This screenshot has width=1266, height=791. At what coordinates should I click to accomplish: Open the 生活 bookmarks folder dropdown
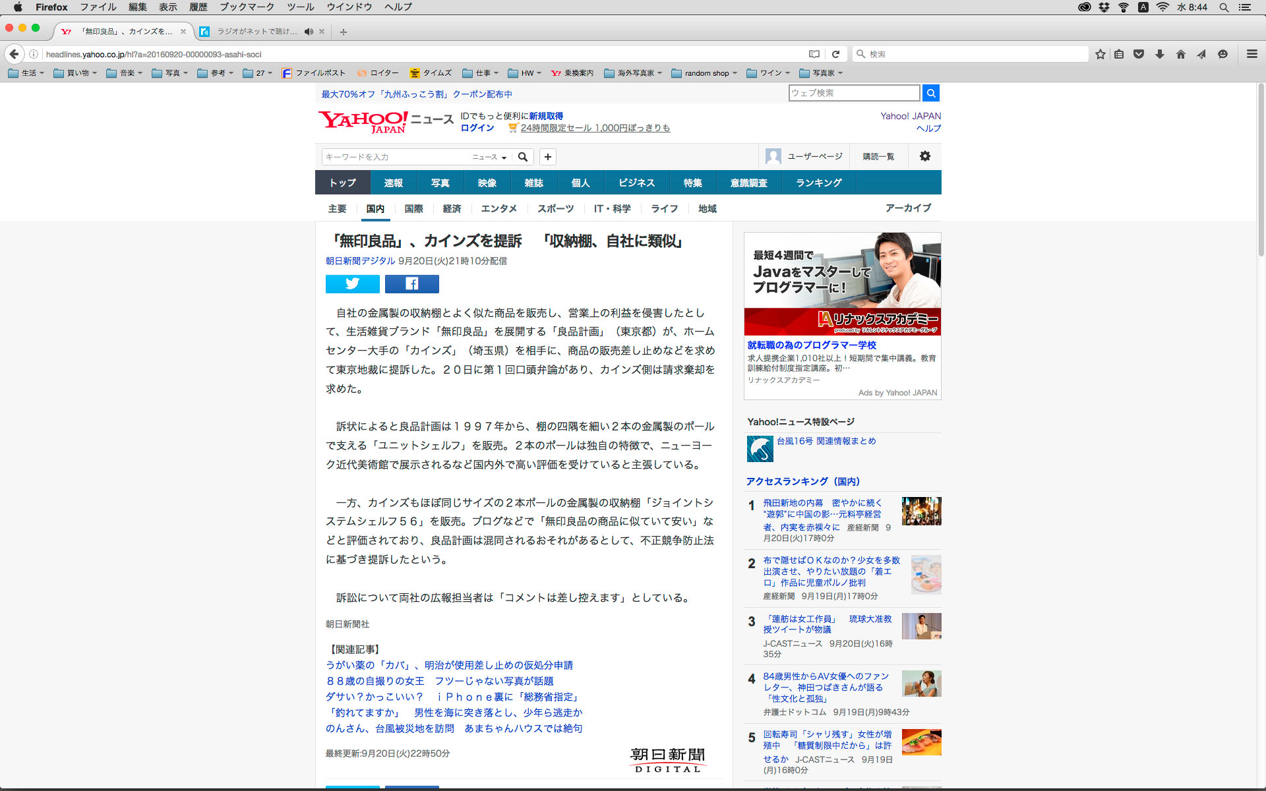(26, 73)
